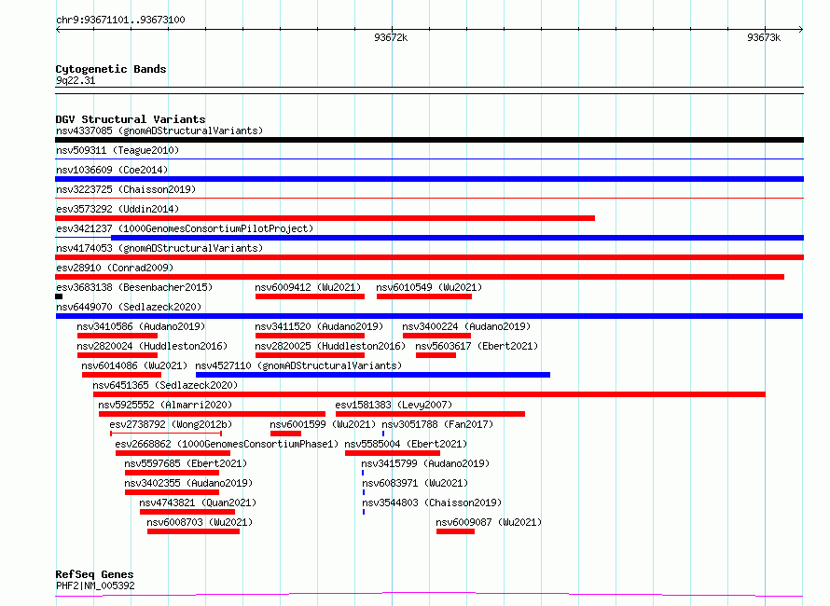Click the 9q22.31 cytogenetic band label
Viewport: 830px width, 606px height.
(x=76, y=80)
